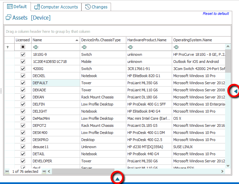Click the vertical scrollbar up arrow
239x184 pixels.
(228, 46)
